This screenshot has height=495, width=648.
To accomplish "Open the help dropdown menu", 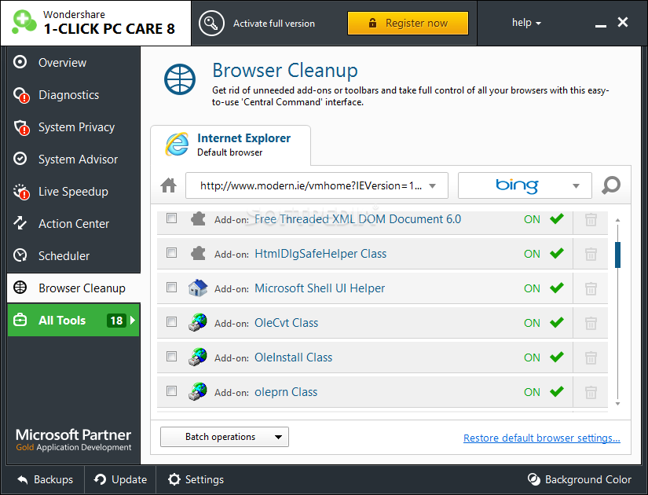I will click(526, 23).
